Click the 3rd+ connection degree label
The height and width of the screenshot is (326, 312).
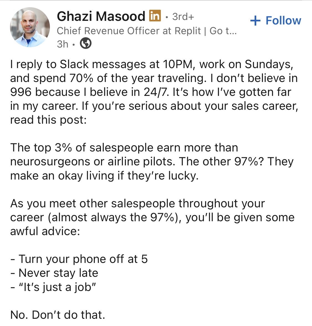click(183, 17)
